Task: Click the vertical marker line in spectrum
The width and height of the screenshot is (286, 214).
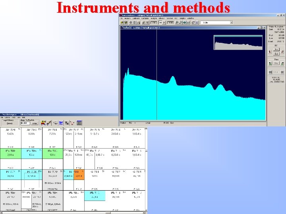Action: pos(157,75)
